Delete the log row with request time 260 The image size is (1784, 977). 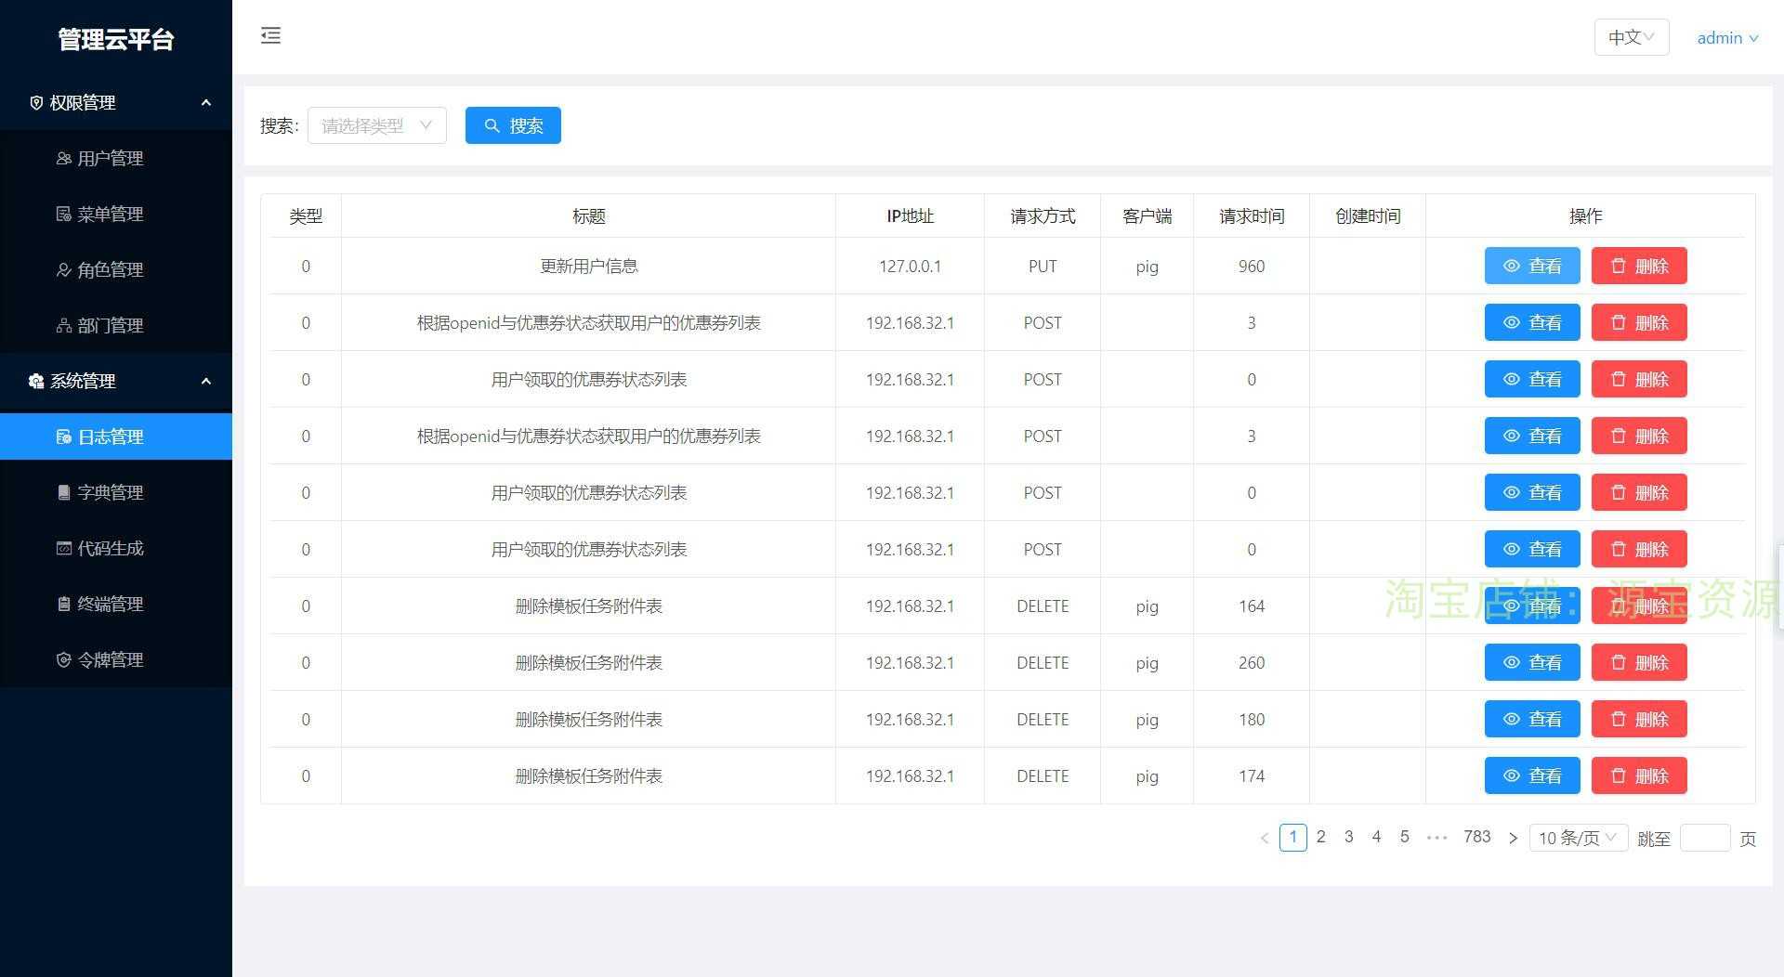pyautogui.click(x=1638, y=662)
